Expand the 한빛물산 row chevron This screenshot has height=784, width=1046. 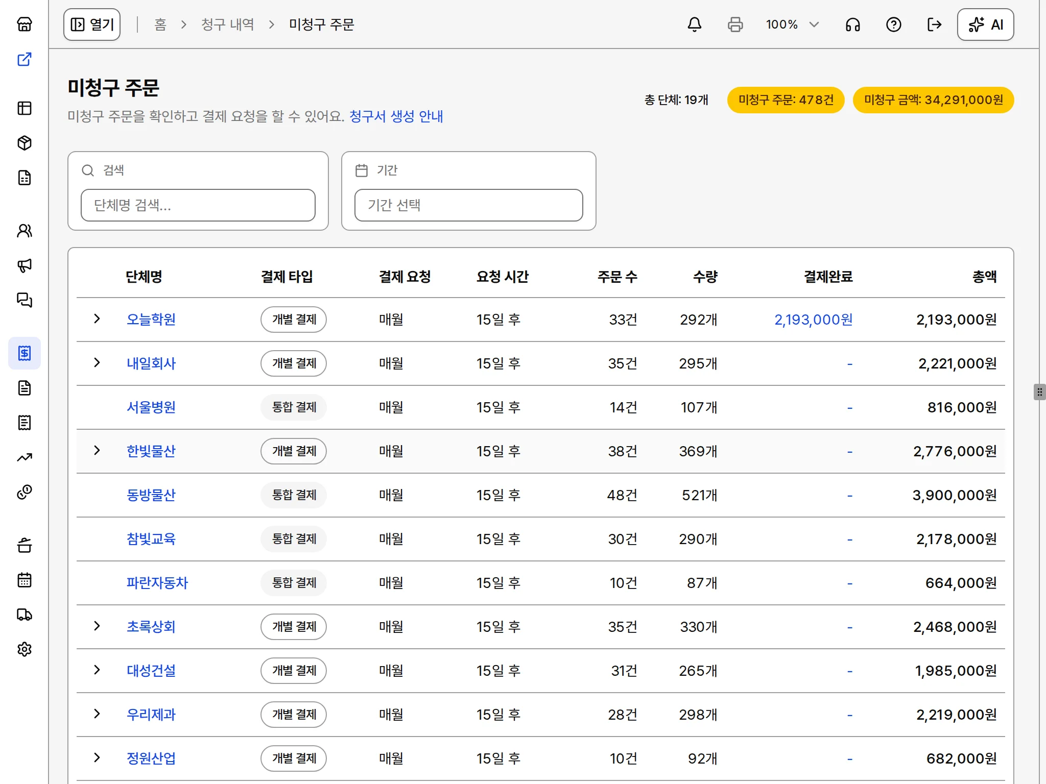[x=97, y=451]
